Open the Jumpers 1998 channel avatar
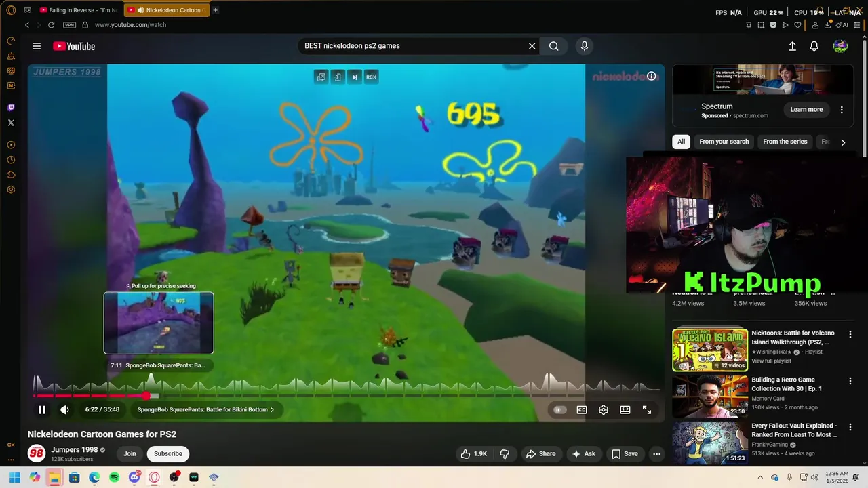 [37, 453]
